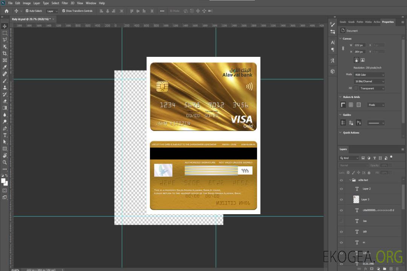
Task: Hide the '169' text layer
Action: pyautogui.click(x=341, y=232)
